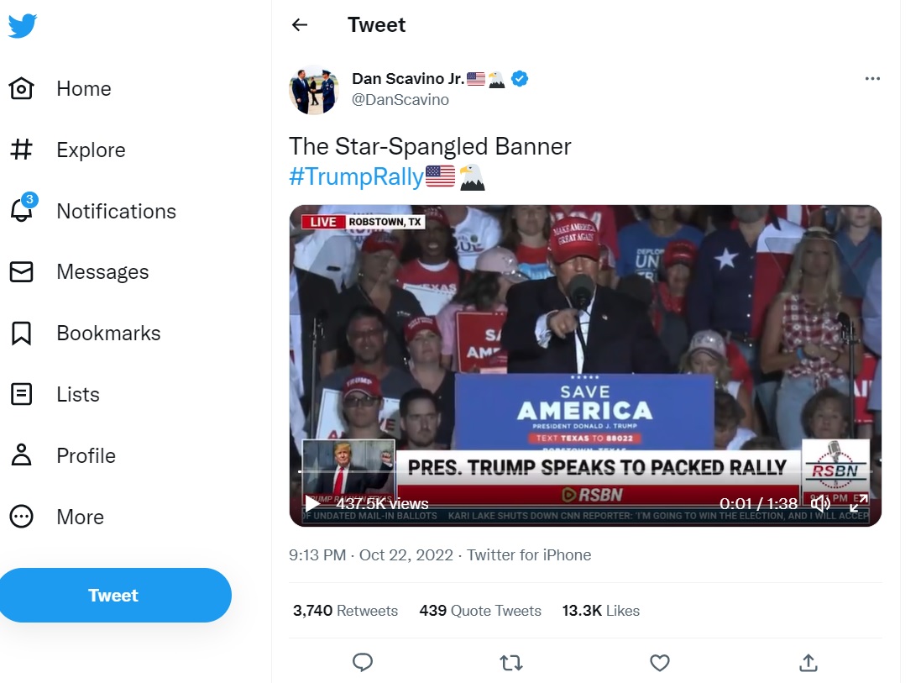Reply to the tweet with speech bubble icon
Image resolution: width=921 pixels, height=683 pixels.
[x=363, y=663]
